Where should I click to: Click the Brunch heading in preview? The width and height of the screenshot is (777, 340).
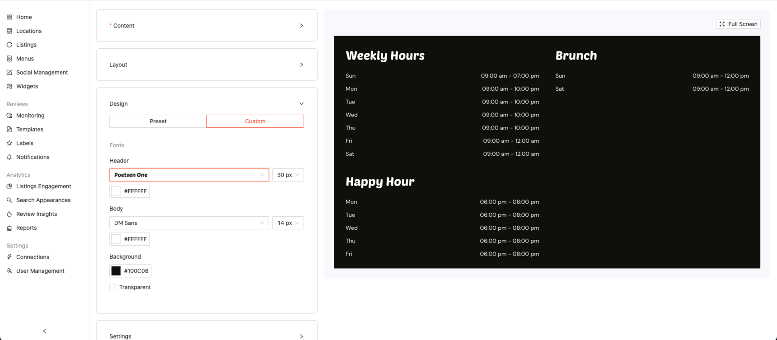pos(576,56)
